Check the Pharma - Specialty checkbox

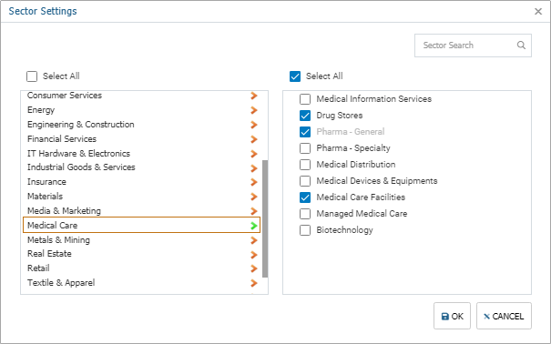tap(305, 148)
